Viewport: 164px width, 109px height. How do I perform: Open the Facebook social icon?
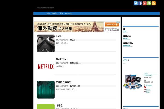(x=140, y=3)
